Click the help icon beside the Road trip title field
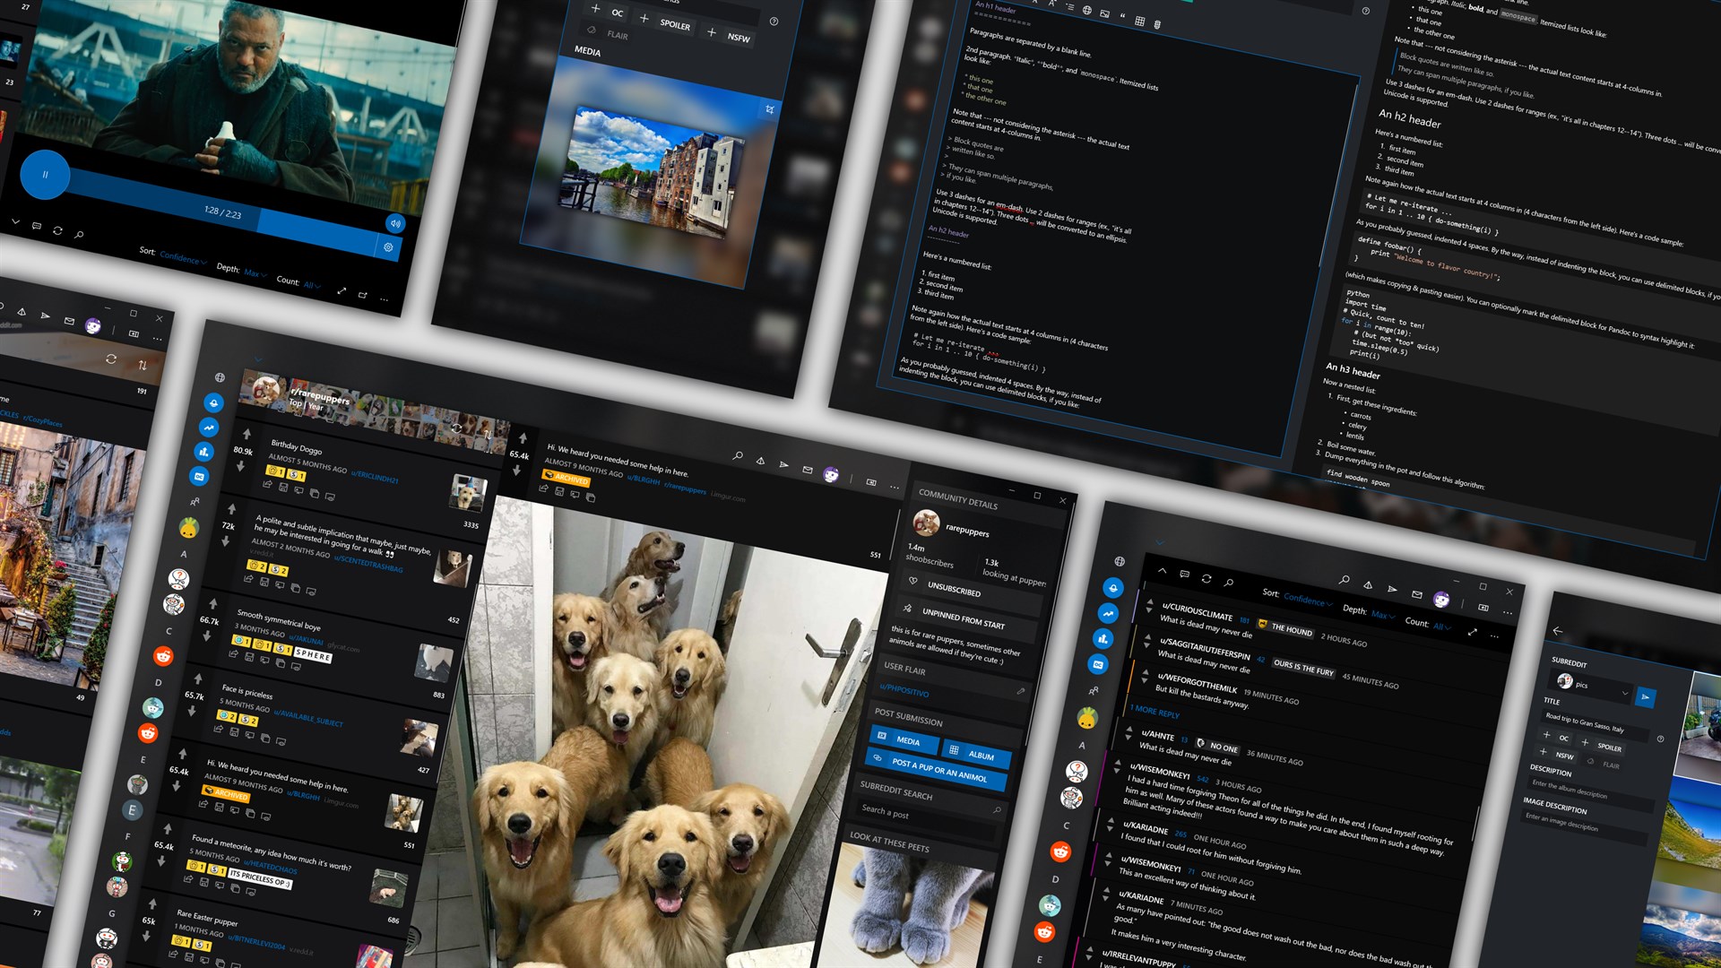The width and height of the screenshot is (1721, 968). (x=1660, y=739)
